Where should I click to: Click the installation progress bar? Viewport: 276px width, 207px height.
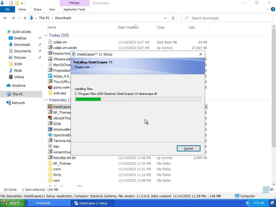pyautogui.click(x=138, y=99)
